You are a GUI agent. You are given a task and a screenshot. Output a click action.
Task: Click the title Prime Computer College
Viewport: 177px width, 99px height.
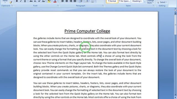click(87, 31)
